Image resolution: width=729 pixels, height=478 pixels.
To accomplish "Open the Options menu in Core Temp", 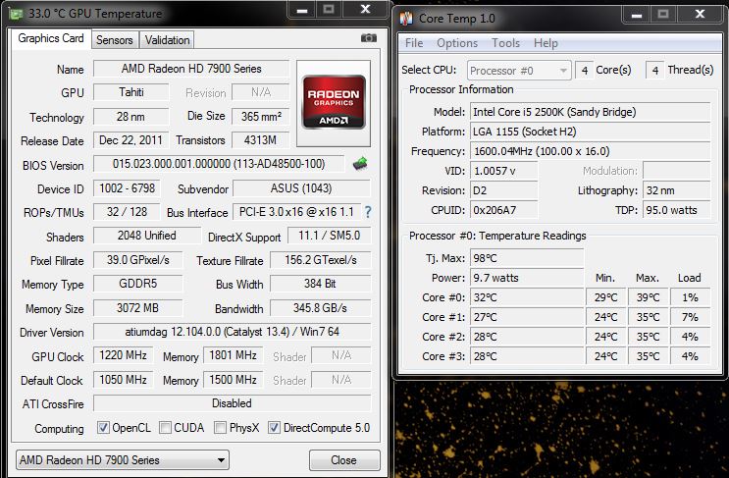I will [x=457, y=43].
